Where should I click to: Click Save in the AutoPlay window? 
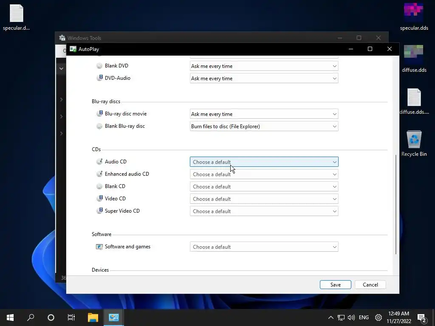pyautogui.click(x=336, y=285)
